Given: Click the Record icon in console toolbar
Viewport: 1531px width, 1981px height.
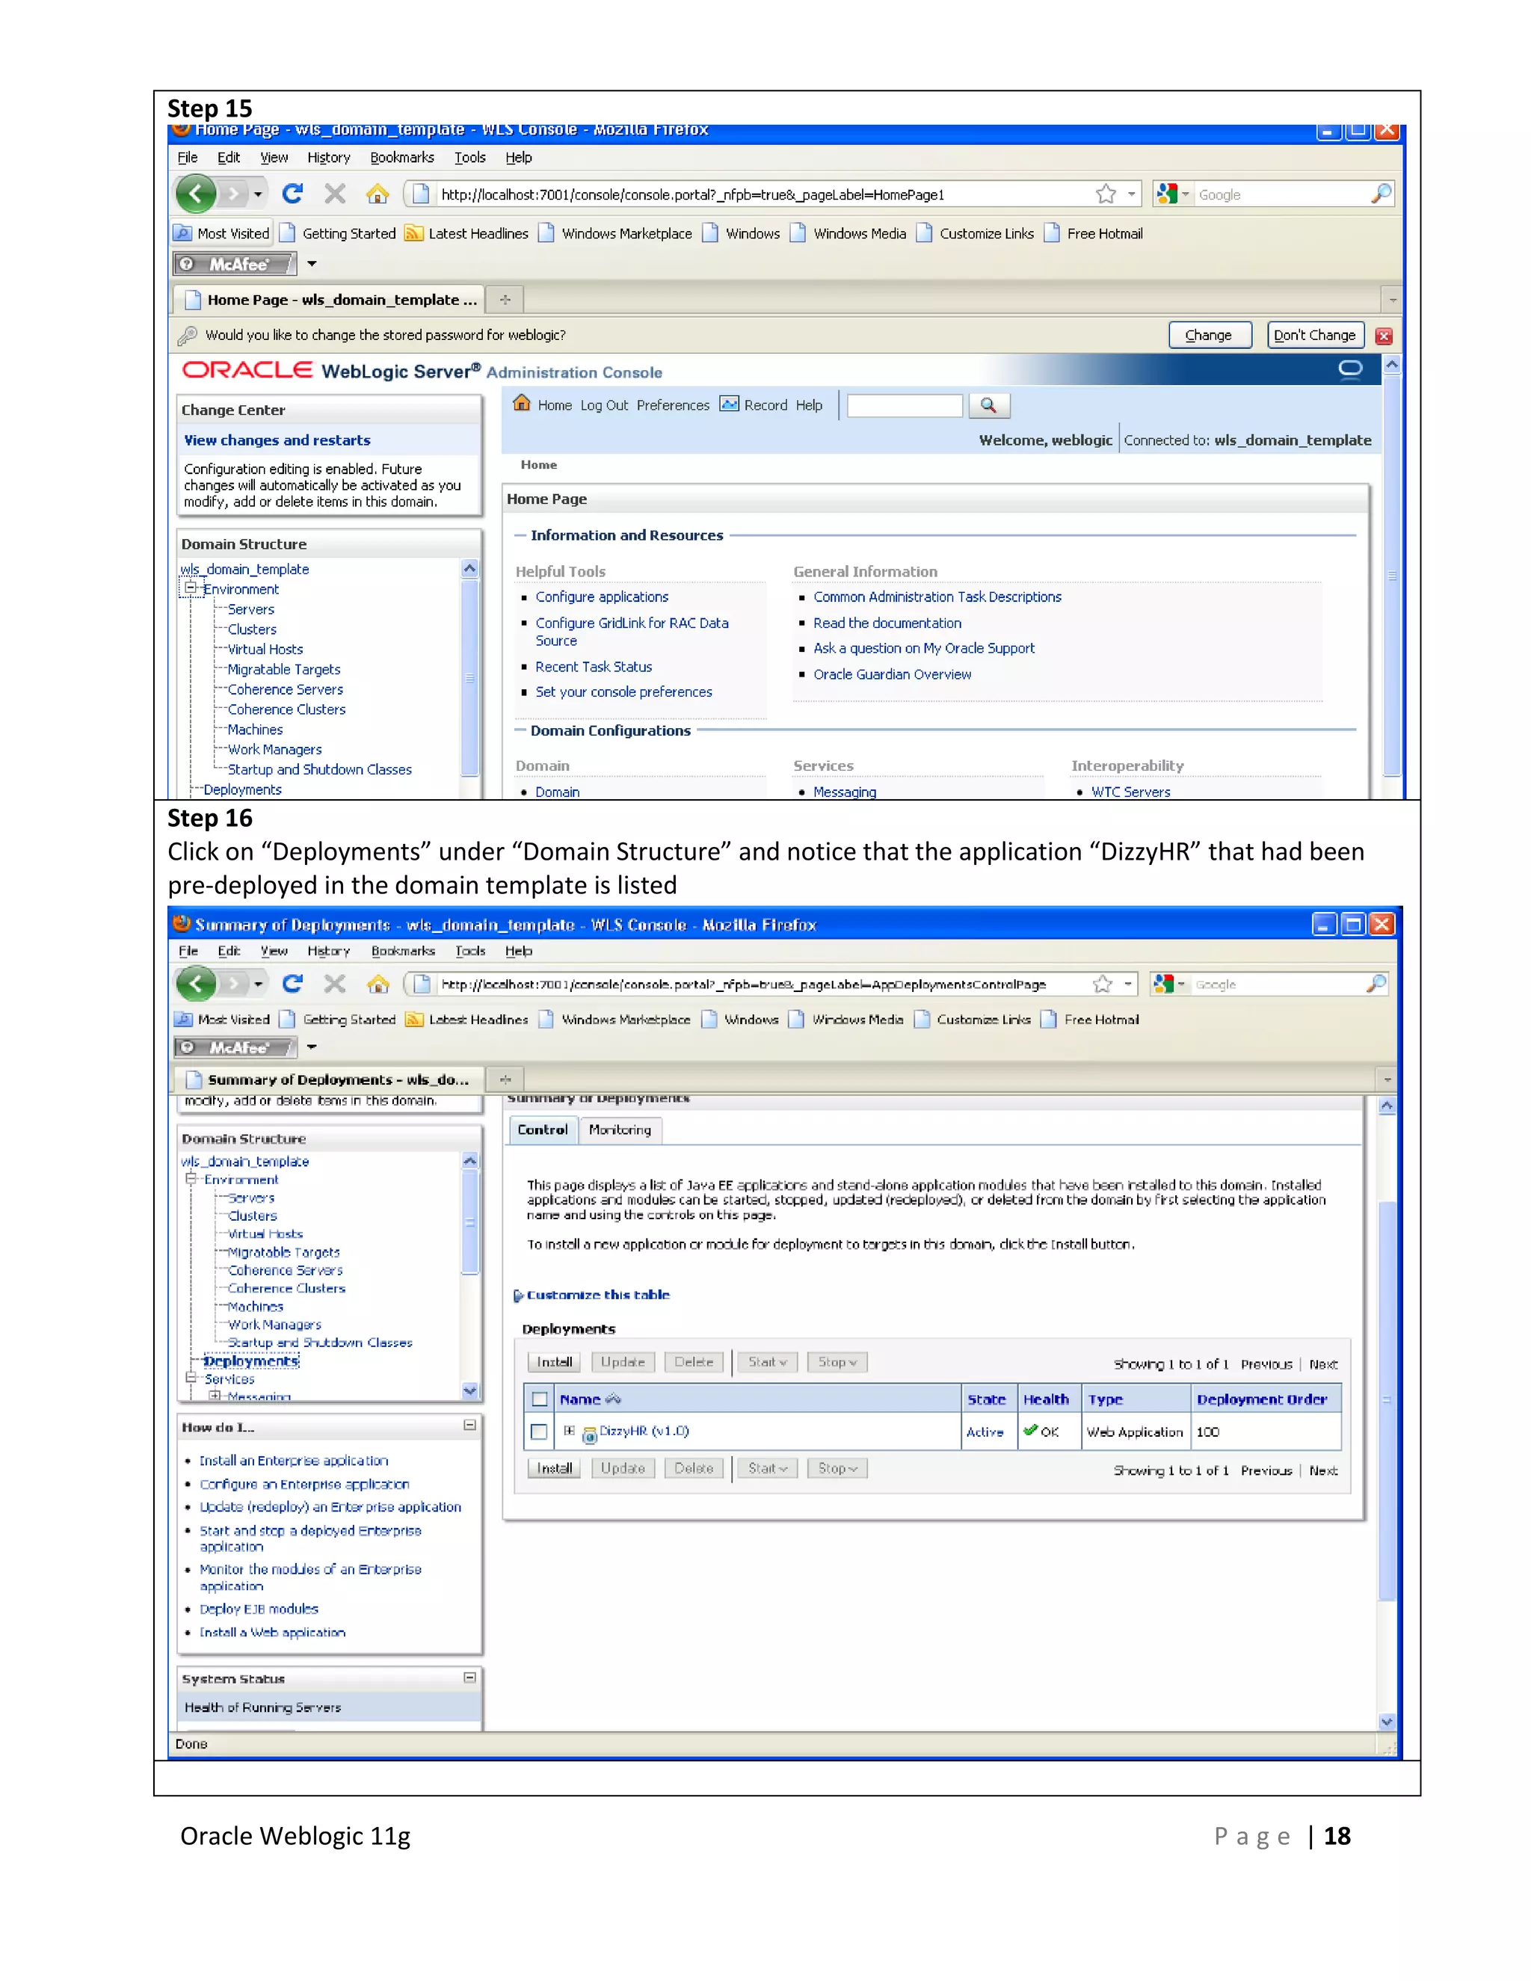Looking at the screenshot, I should [729, 404].
